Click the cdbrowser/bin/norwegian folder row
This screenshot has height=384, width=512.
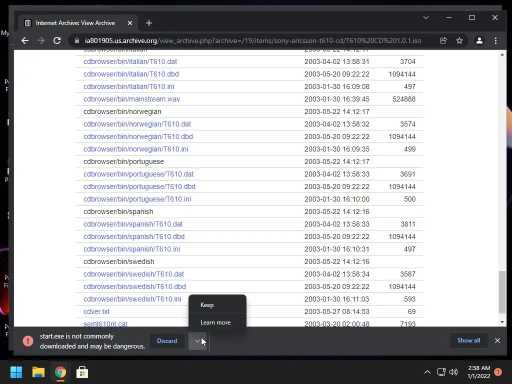coord(249,111)
